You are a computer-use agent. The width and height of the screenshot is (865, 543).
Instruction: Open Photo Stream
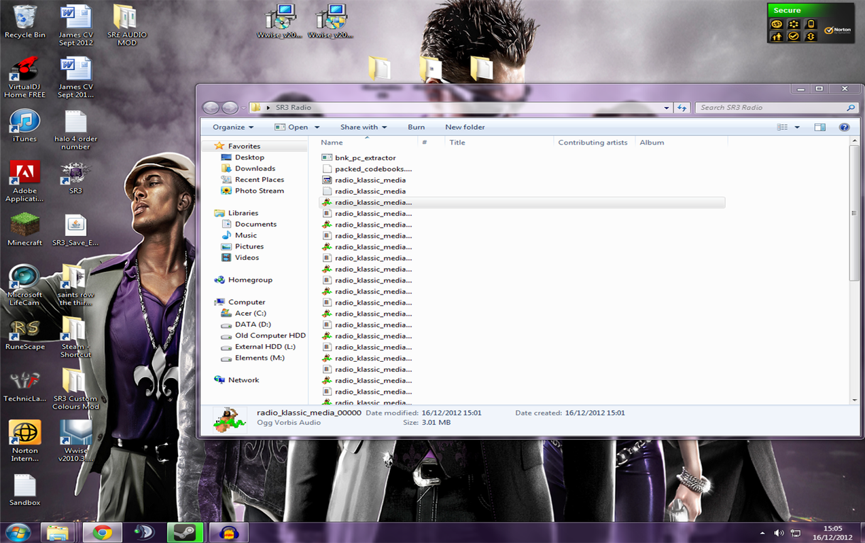[x=260, y=191]
